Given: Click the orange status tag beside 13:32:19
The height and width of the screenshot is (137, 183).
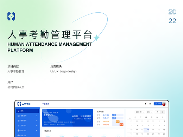Looking at the screenshot, I should pos(118,122).
